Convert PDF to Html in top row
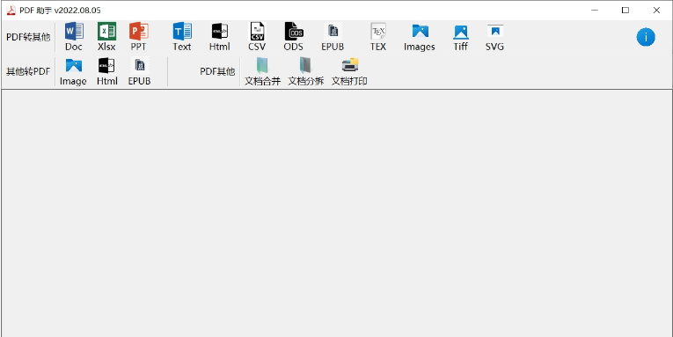Image resolution: width=673 pixels, height=337 pixels. (x=220, y=37)
